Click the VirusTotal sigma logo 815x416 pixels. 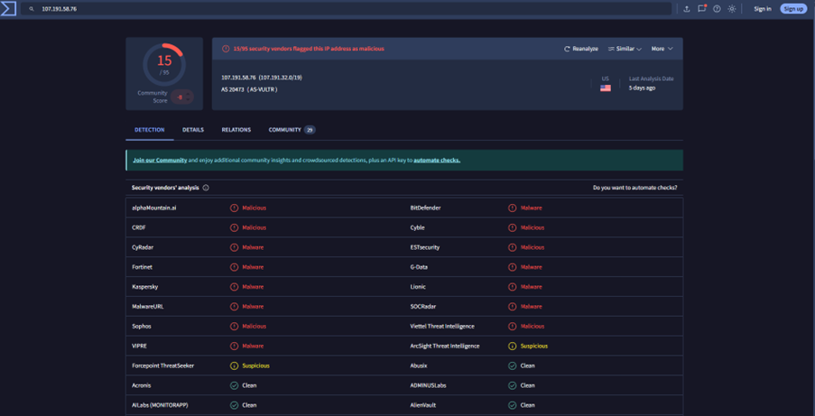pyautogui.click(x=8, y=9)
